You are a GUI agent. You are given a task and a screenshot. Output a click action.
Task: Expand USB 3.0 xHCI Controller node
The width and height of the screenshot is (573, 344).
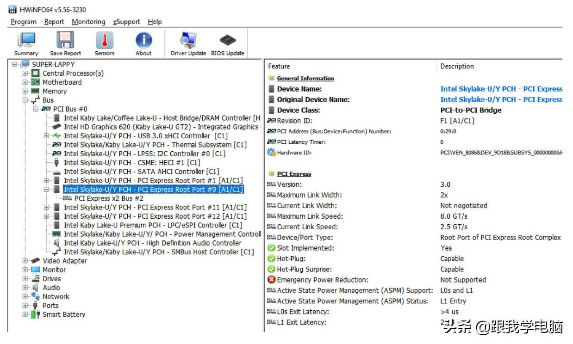46,136
